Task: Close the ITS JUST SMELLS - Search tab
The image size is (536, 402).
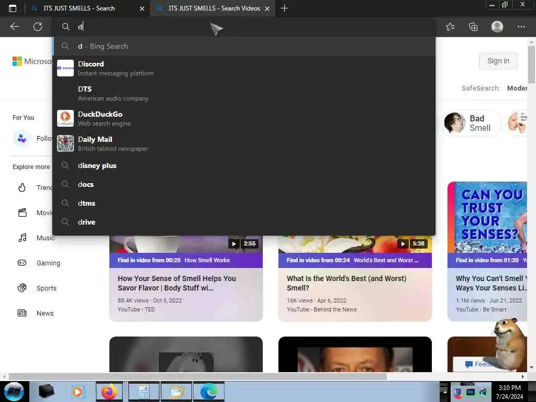Action: click(142, 8)
